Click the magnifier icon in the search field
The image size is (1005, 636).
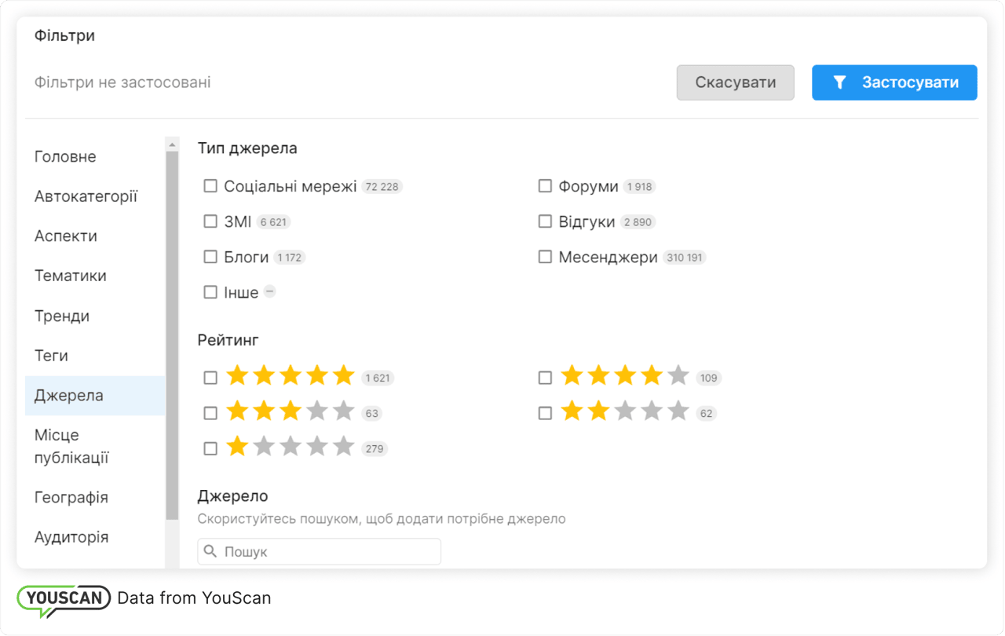pyautogui.click(x=210, y=551)
